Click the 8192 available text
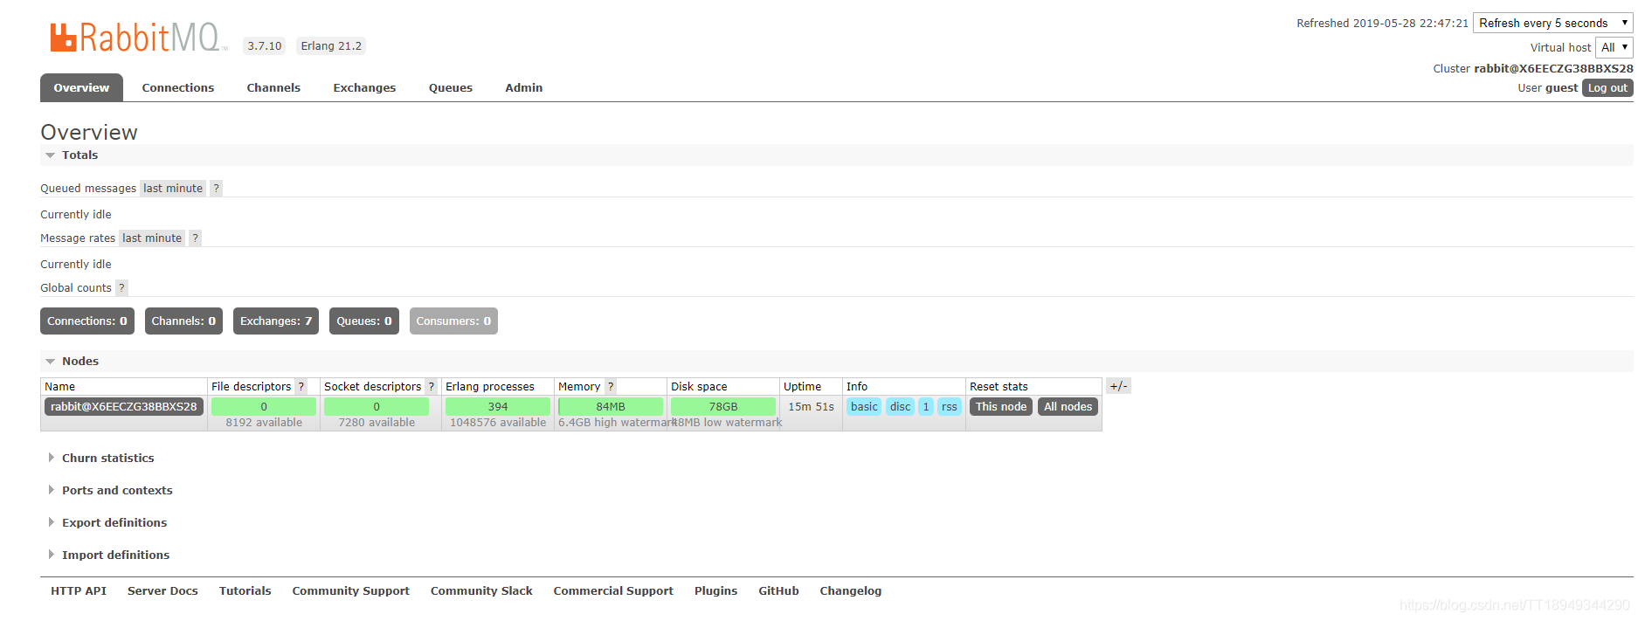The image size is (1638, 621). click(264, 423)
